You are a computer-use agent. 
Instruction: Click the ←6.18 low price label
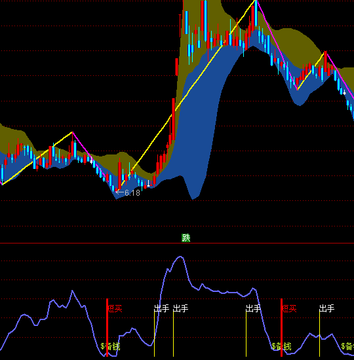coord(128,192)
